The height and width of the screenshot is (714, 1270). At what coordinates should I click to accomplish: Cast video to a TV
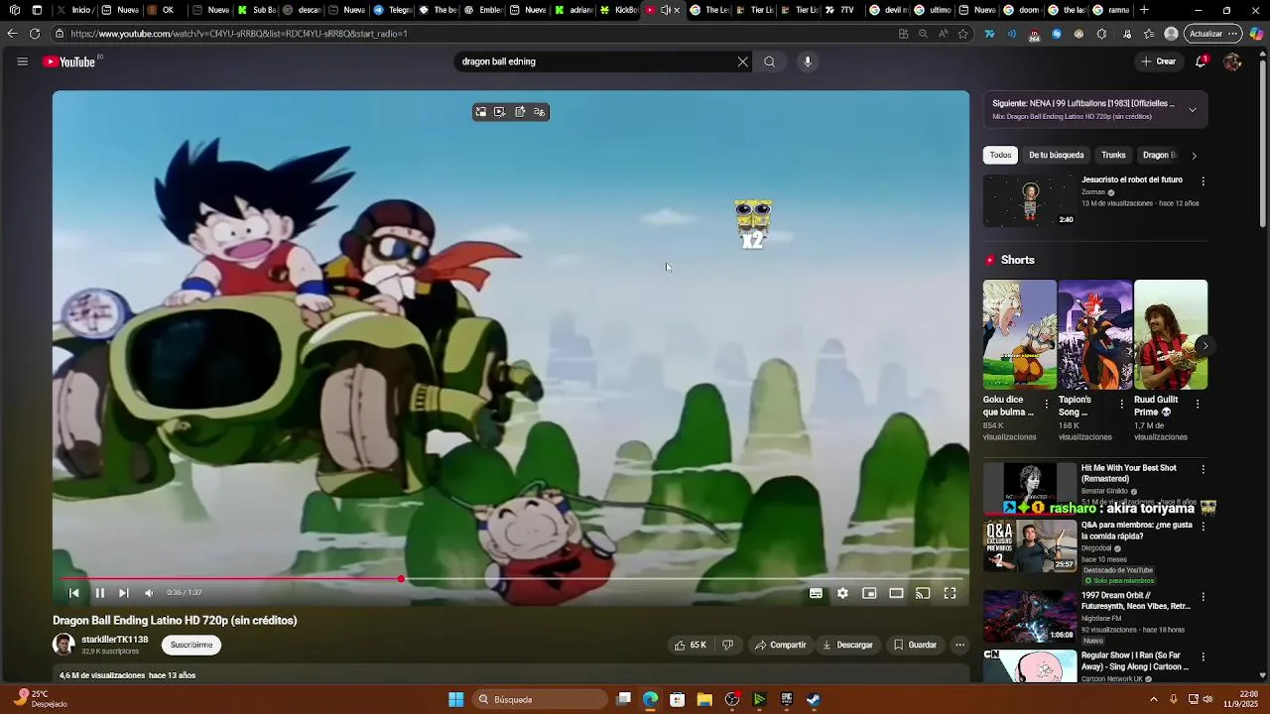923,593
